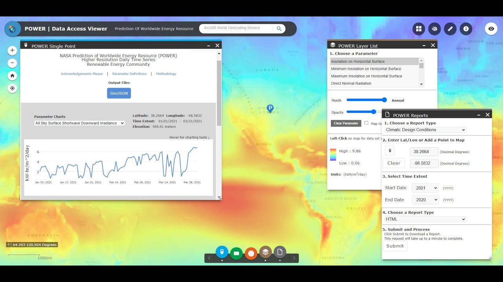Select Maximum Insolation on Horizontal Surface
The image size is (503, 282).
point(374,76)
